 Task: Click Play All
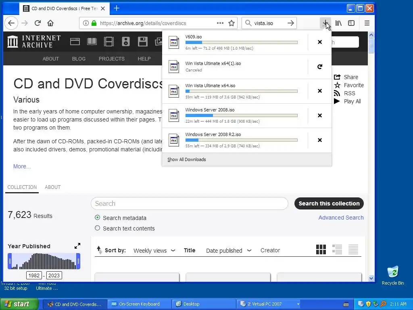(x=347, y=101)
